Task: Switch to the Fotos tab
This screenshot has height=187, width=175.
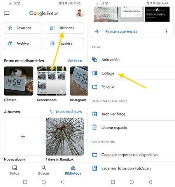Action: (15, 170)
